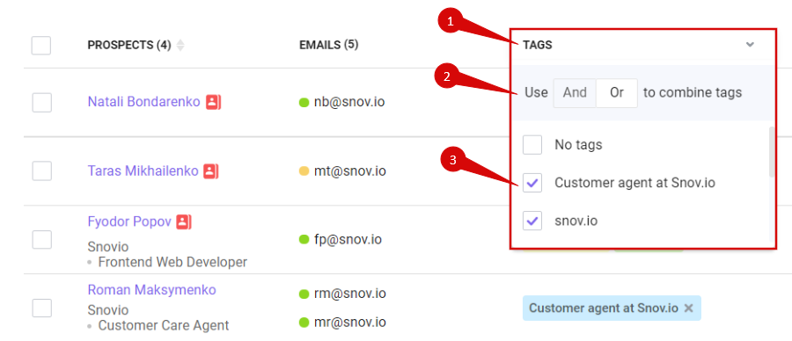This screenshot has width=792, height=341.
Task: Uncheck the snov.io tag filter
Action: (532, 221)
